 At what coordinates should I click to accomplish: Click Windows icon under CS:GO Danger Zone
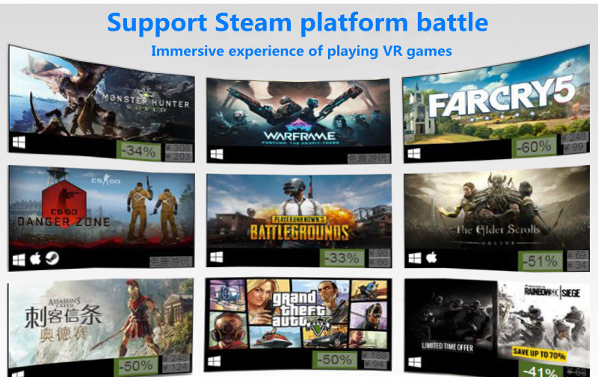19,260
